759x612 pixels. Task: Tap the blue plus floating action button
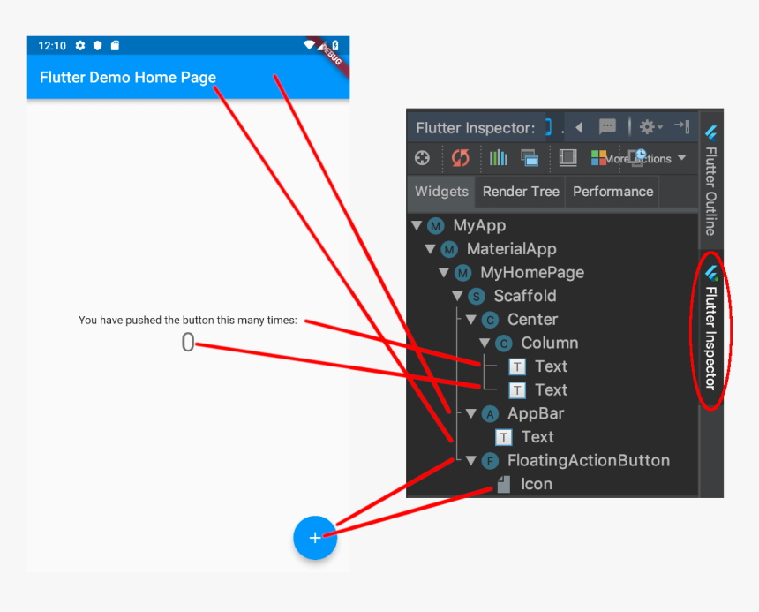click(315, 538)
